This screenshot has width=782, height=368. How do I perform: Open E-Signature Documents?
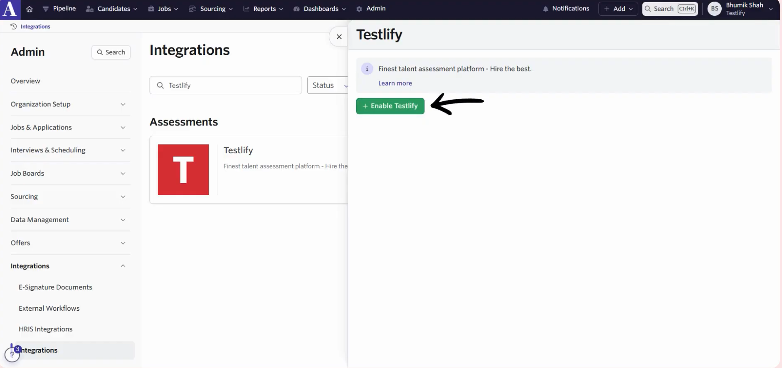55,287
